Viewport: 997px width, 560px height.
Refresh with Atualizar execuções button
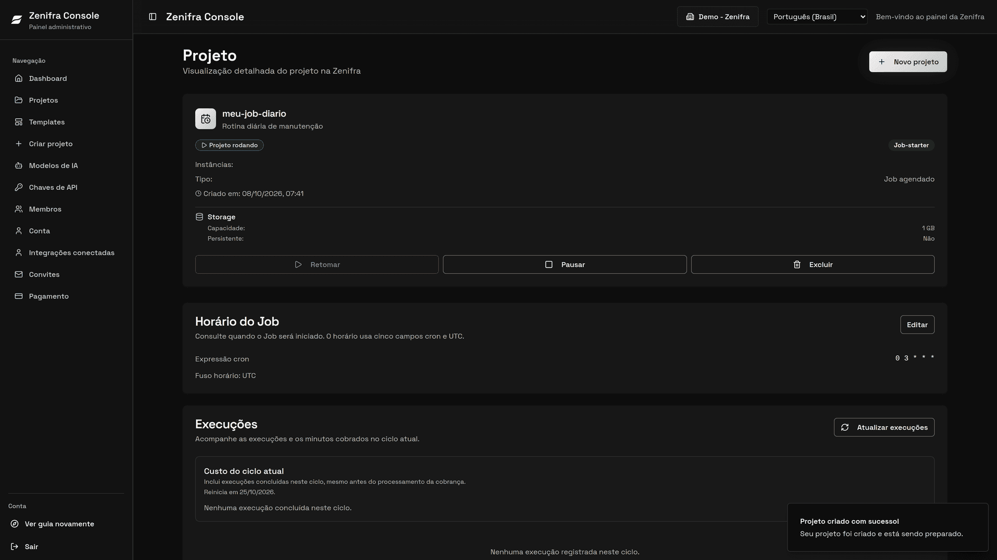(884, 427)
